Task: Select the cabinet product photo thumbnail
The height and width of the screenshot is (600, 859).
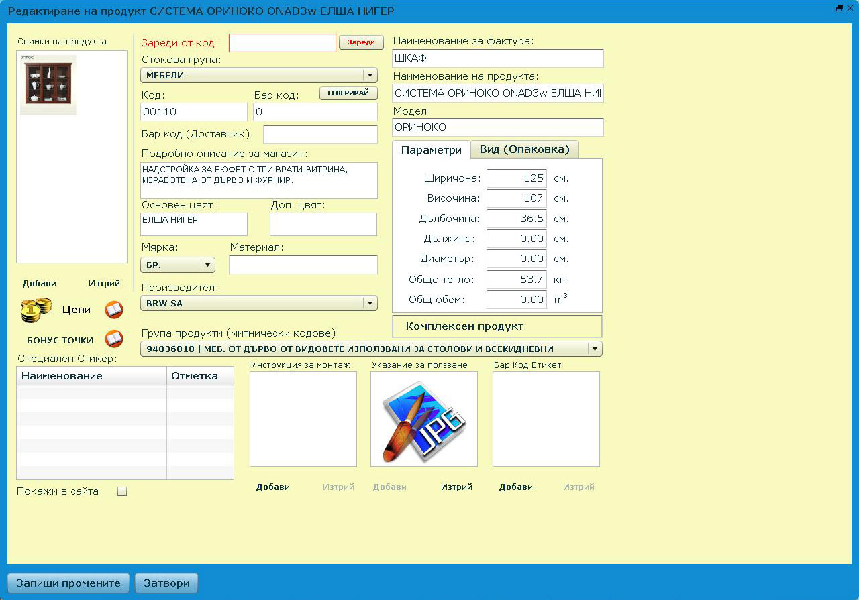Action: pyautogui.click(x=48, y=84)
